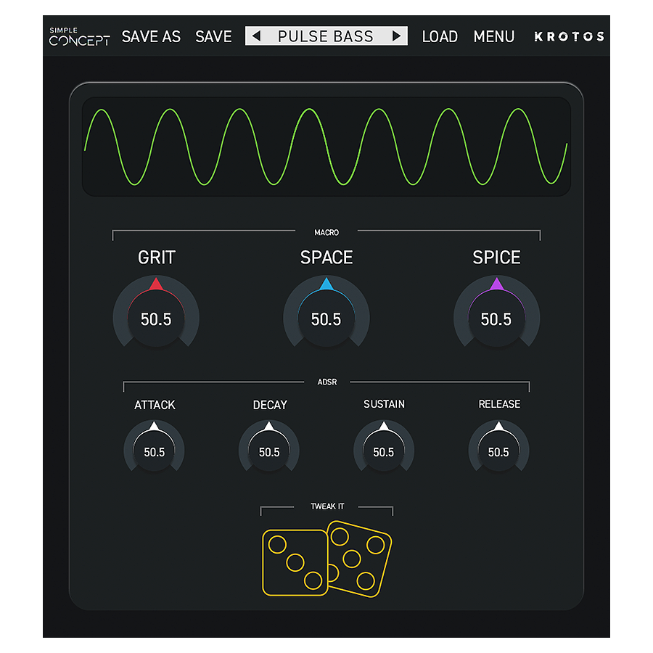Click the left die in Tweak It
The width and height of the screenshot is (653, 653).
(x=295, y=562)
